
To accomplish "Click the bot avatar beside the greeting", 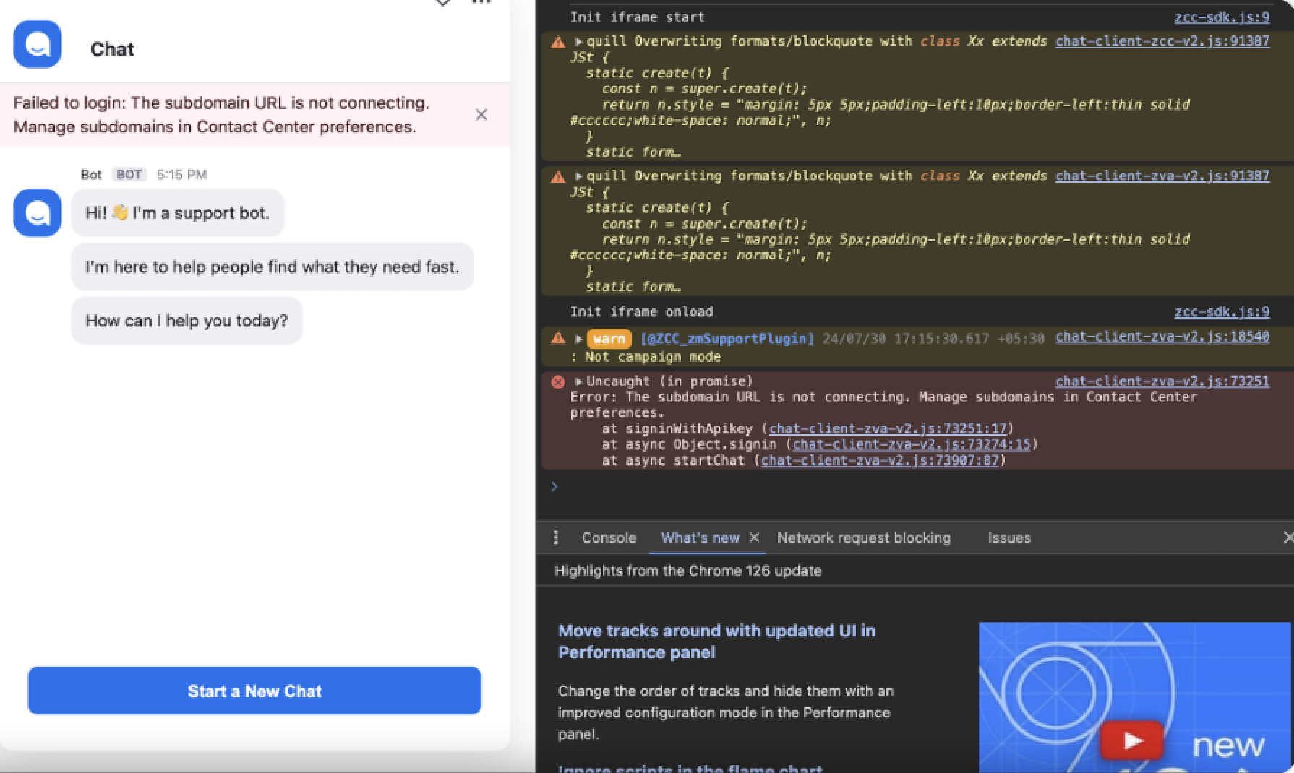I will tap(38, 212).
